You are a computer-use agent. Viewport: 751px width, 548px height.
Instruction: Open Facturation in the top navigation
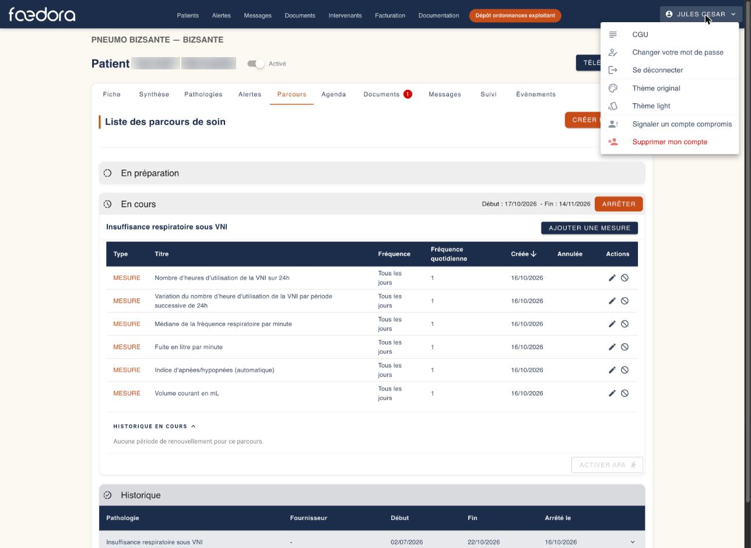tap(390, 16)
